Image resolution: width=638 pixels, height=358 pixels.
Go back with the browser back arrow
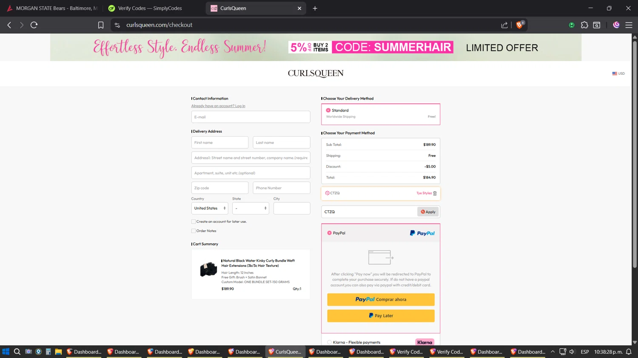(9, 25)
